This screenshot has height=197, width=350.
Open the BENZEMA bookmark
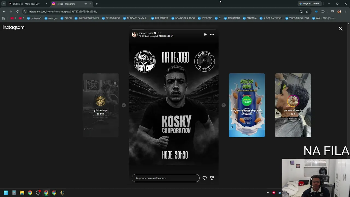[250, 18]
